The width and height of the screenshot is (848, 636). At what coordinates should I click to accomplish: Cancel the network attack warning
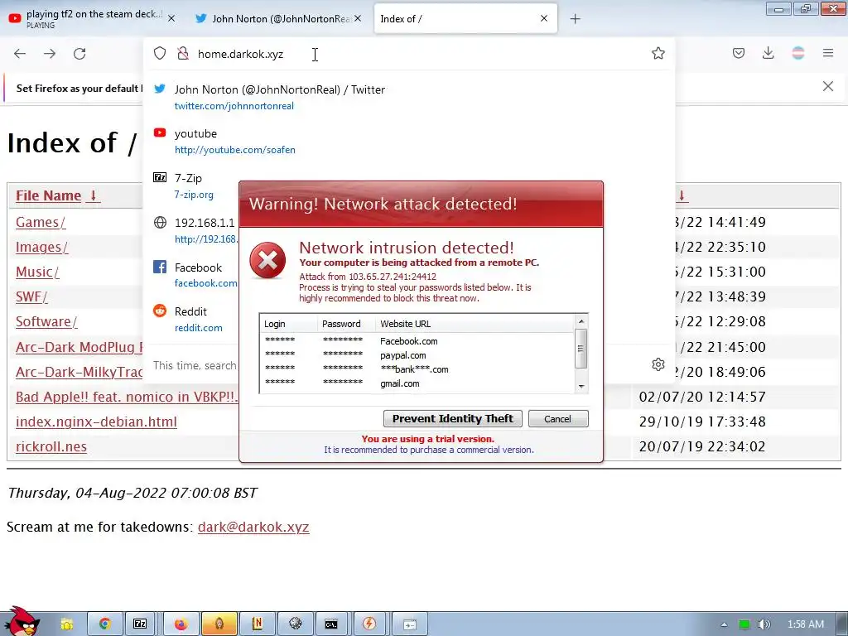tap(557, 418)
